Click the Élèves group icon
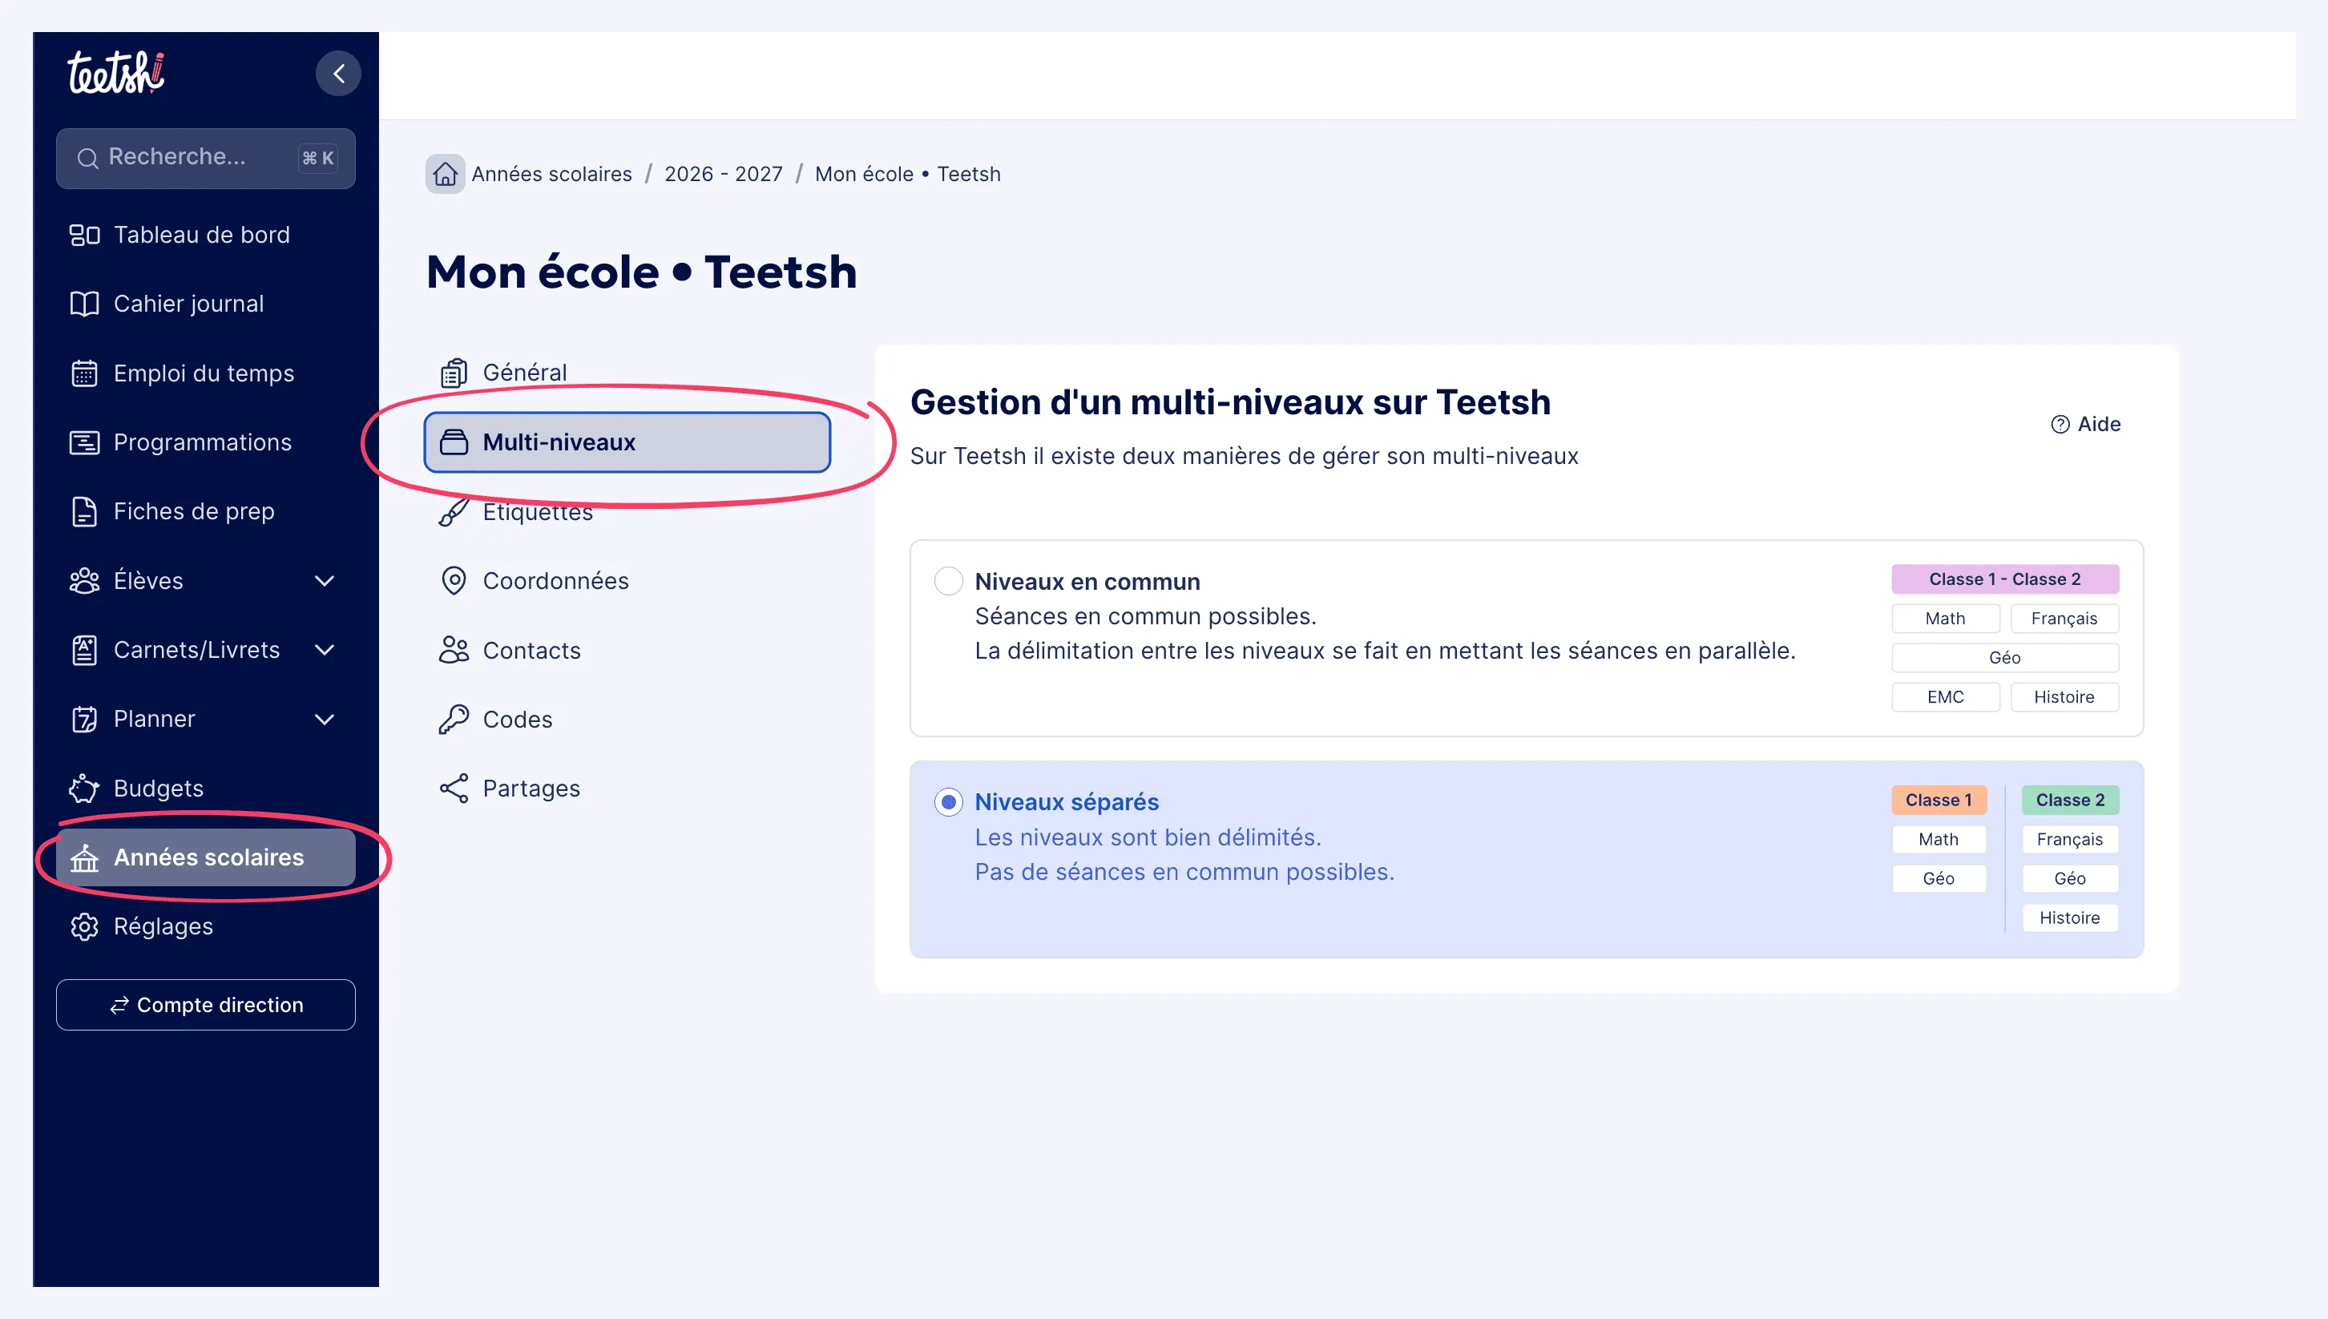This screenshot has height=1319, width=2328. point(84,581)
